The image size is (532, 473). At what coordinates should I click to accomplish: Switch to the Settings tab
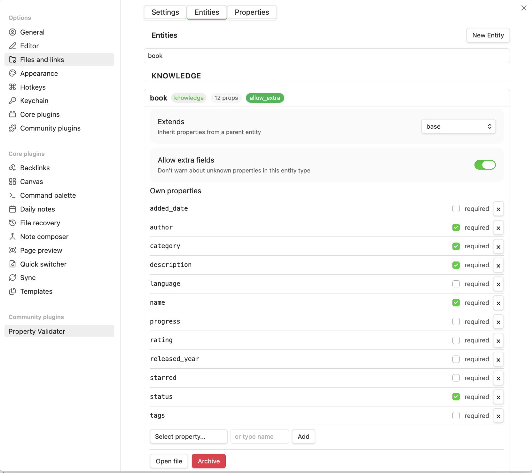(165, 12)
